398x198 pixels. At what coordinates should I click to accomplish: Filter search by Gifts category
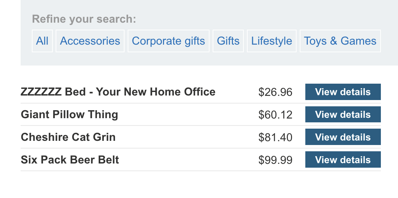228,41
